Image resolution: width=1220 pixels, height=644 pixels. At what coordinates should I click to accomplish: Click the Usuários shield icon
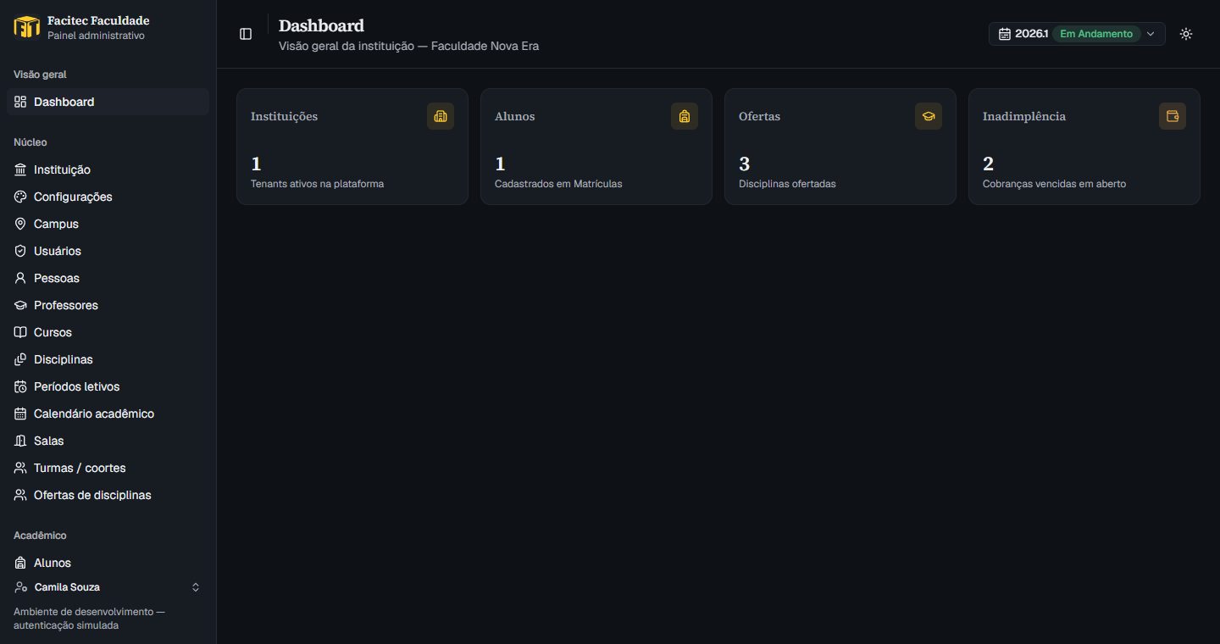pos(20,251)
